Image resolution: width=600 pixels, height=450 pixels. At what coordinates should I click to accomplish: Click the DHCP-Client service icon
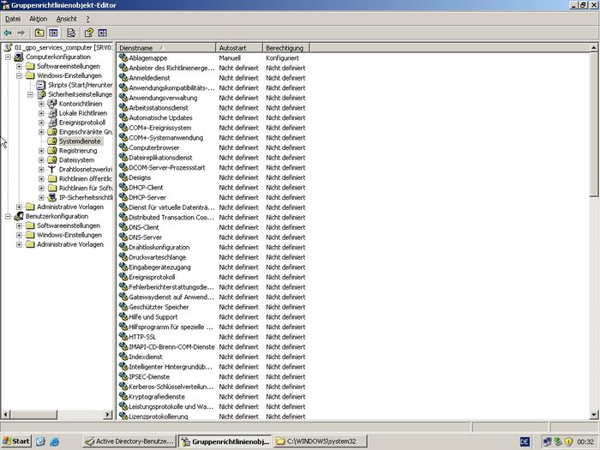tap(123, 187)
